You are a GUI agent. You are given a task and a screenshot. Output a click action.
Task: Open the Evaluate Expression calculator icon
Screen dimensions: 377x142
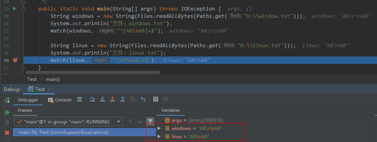click(x=156, y=99)
